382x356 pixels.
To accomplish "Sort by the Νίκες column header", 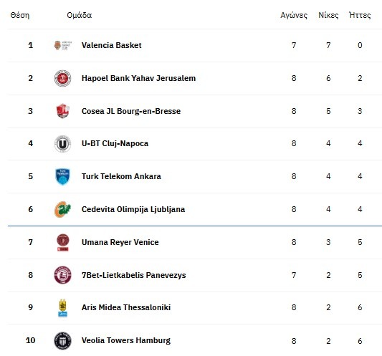I will [328, 15].
